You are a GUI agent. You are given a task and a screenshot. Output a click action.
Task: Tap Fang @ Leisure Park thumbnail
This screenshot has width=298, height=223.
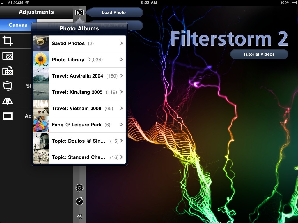point(41,125)
